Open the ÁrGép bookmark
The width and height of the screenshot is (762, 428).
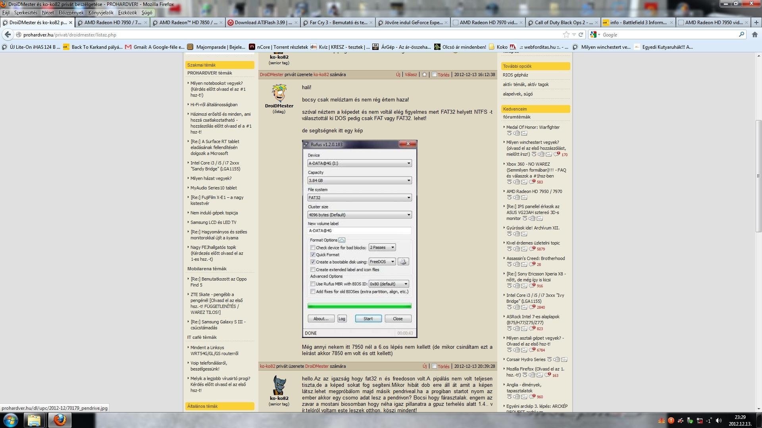point(401,47)
